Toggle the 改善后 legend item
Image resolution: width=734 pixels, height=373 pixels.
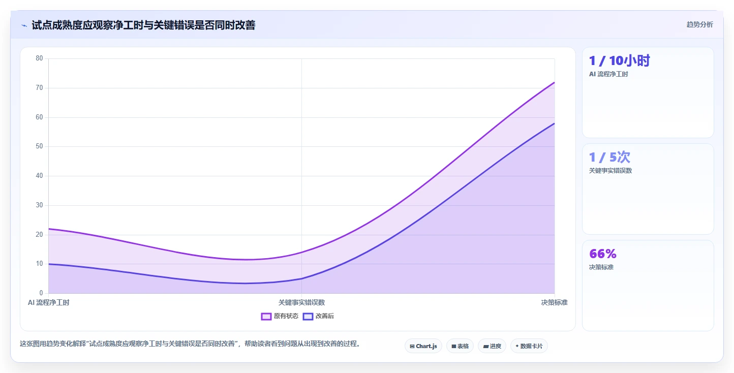tap(318, 316)
